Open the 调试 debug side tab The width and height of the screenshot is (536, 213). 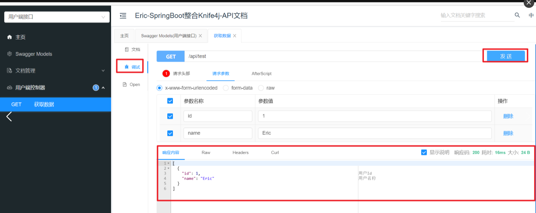(132, 67)
